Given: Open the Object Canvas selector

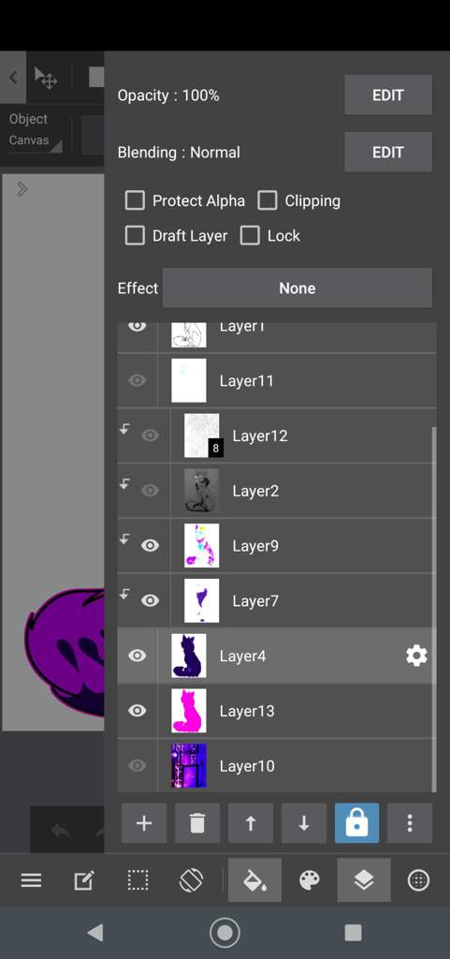Looking at the screenshot, I should coord(36,129).
